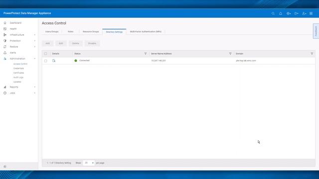Viewport: 319px width, 179px height.
Task: Open the Domain column filter icon
Action: pos(312,54)
